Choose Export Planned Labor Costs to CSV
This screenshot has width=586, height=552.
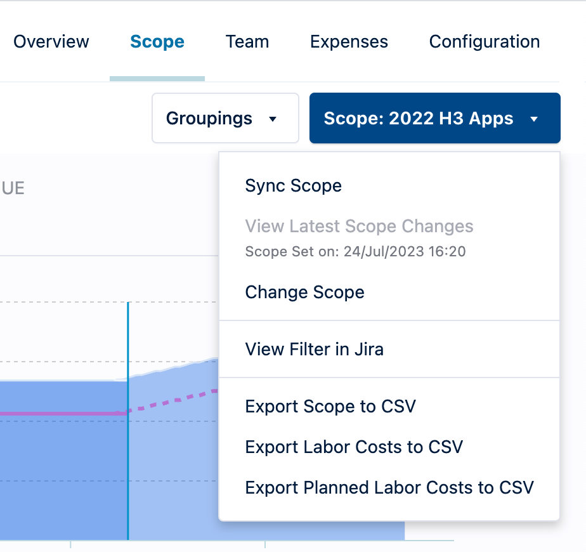coord(389,487)
